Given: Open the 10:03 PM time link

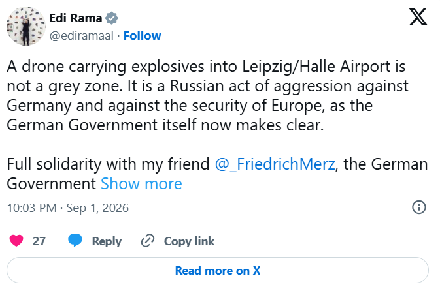Looking at the screenshot, I should (x=32, y=208).
